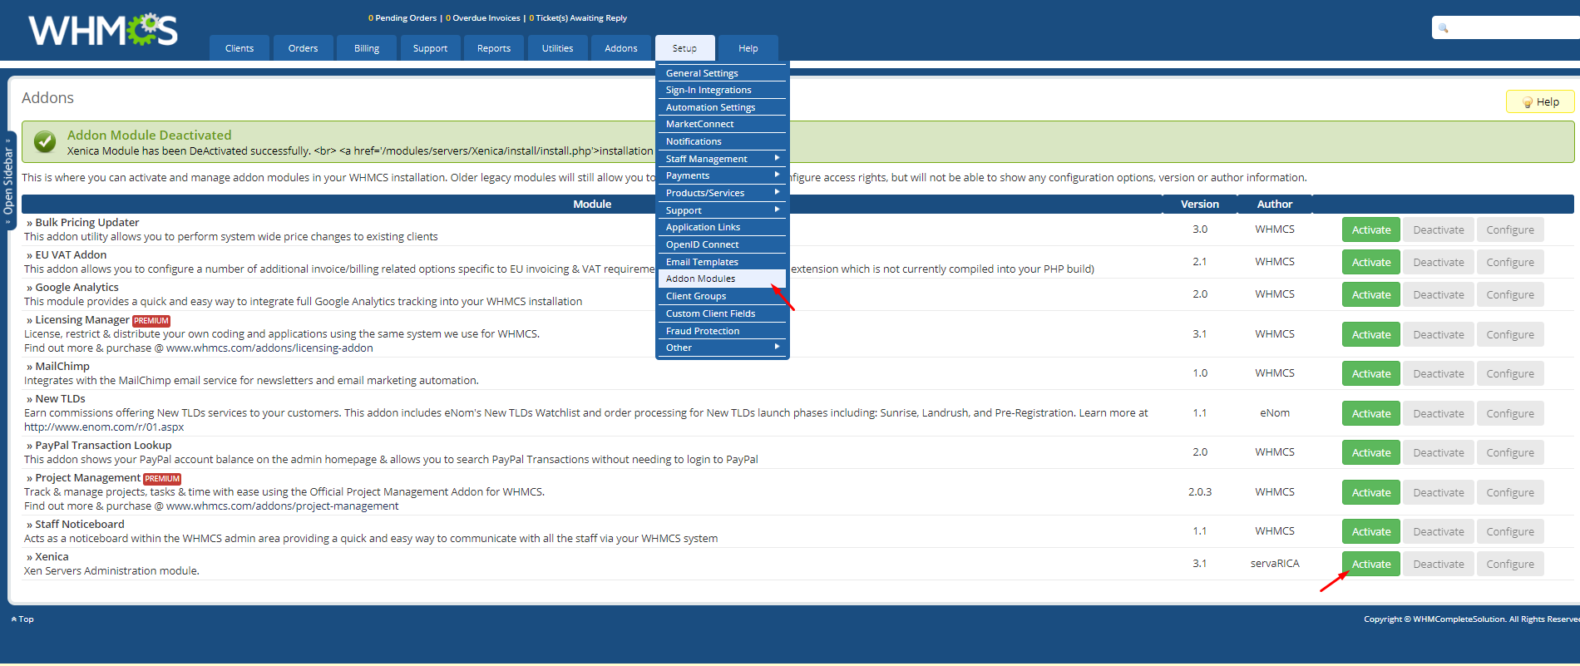Jump to Top link in footer
1580x666 pixels.
[x=22, y=619]
